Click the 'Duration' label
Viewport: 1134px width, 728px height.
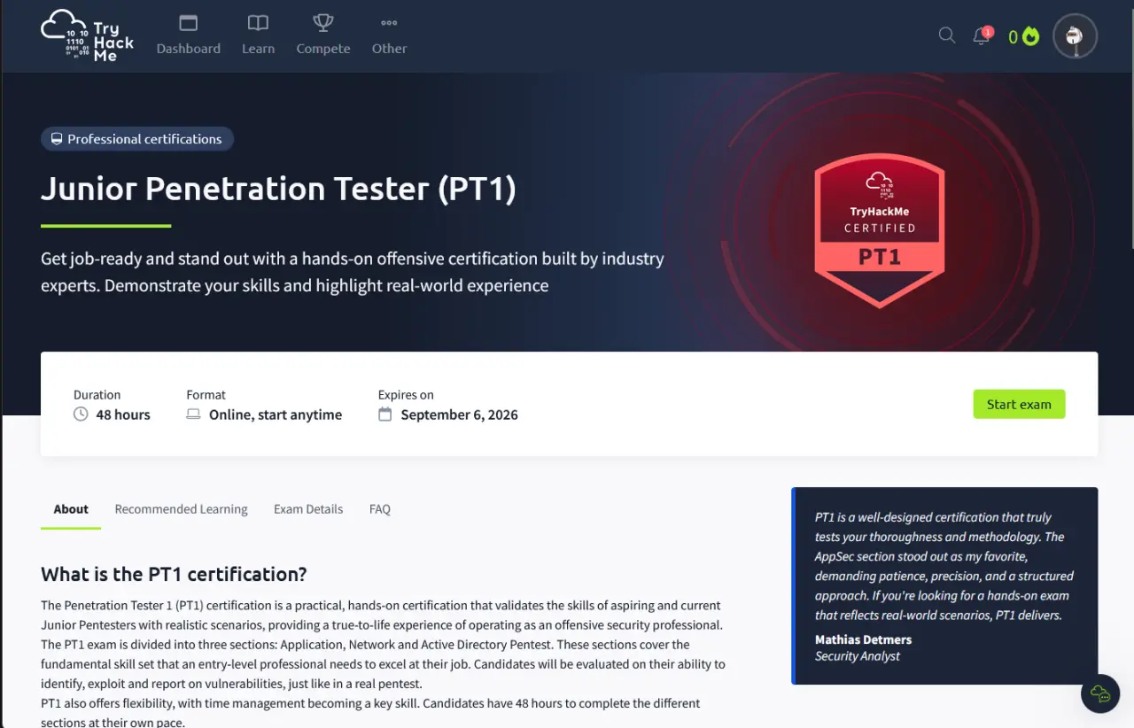pos(97,395)
